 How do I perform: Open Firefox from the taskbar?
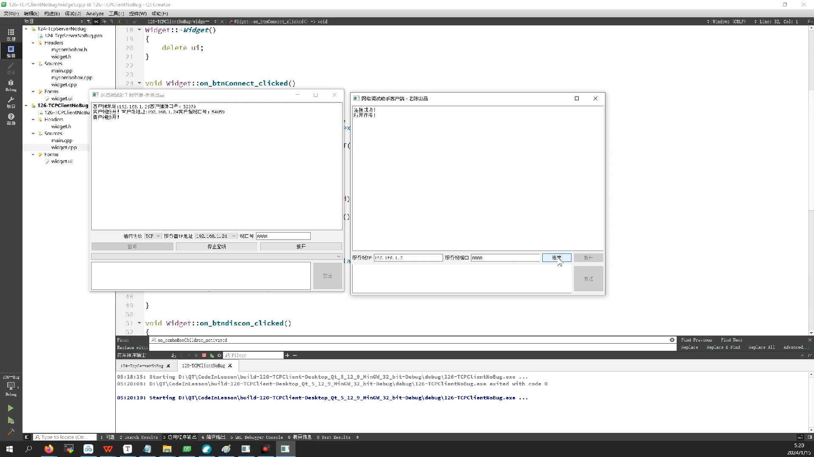[49, 449]
